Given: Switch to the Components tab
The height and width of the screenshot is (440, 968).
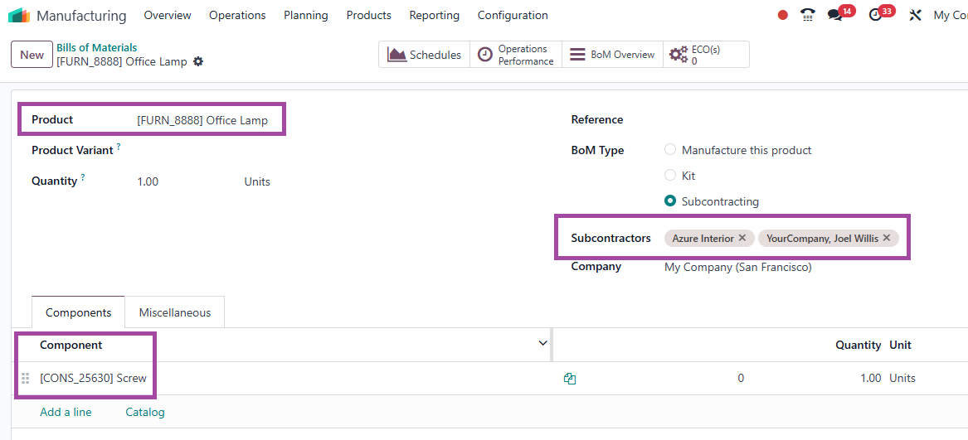Looking at the screenshot, I should coord(79,312).
